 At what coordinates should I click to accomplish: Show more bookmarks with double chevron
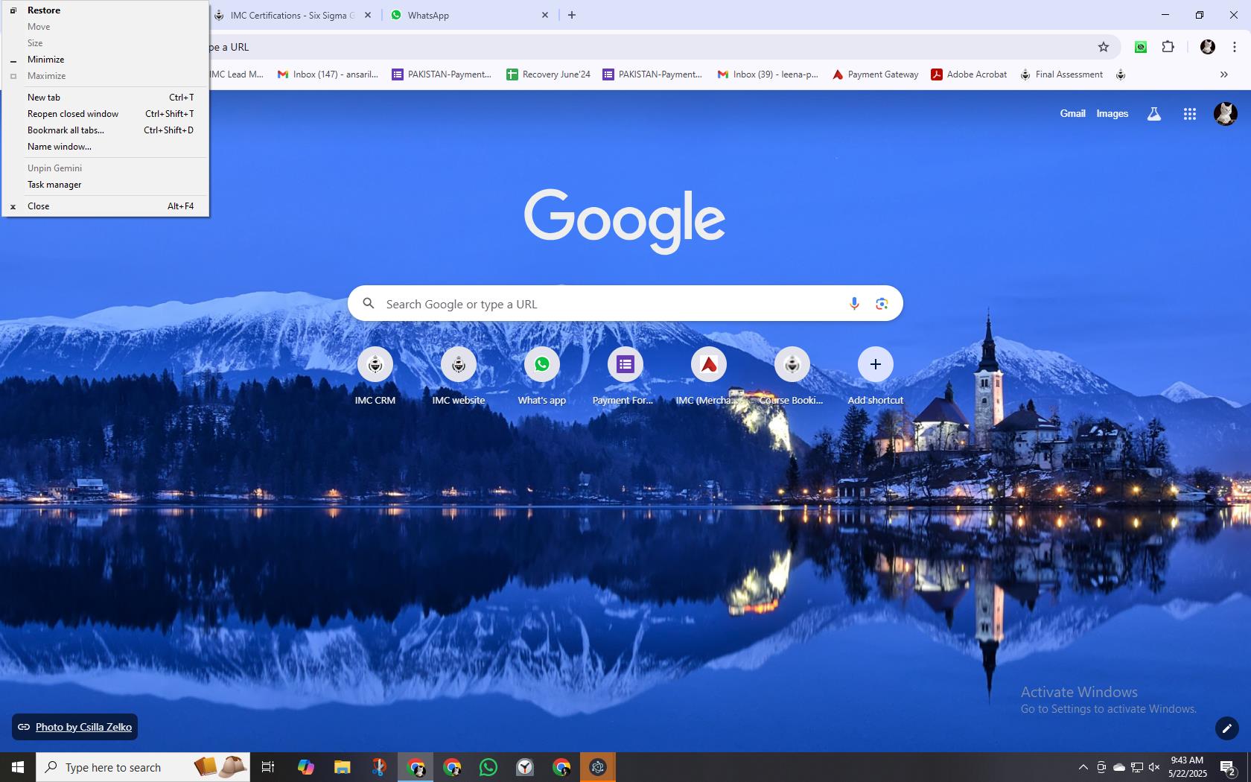tap(1223, 74)
